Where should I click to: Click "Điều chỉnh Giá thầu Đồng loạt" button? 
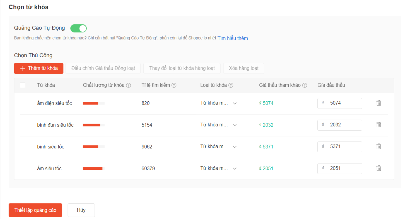coord(103,68)
